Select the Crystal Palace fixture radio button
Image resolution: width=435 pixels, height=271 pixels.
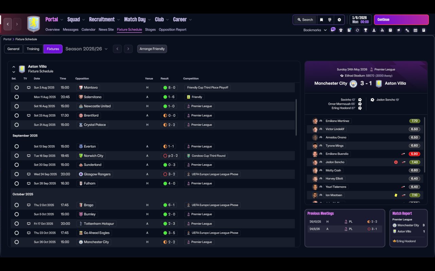(x=17, y=125)
